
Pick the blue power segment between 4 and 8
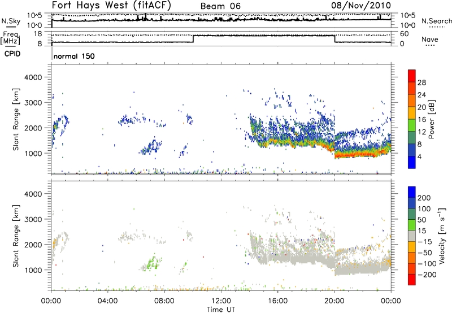[412, 150]
